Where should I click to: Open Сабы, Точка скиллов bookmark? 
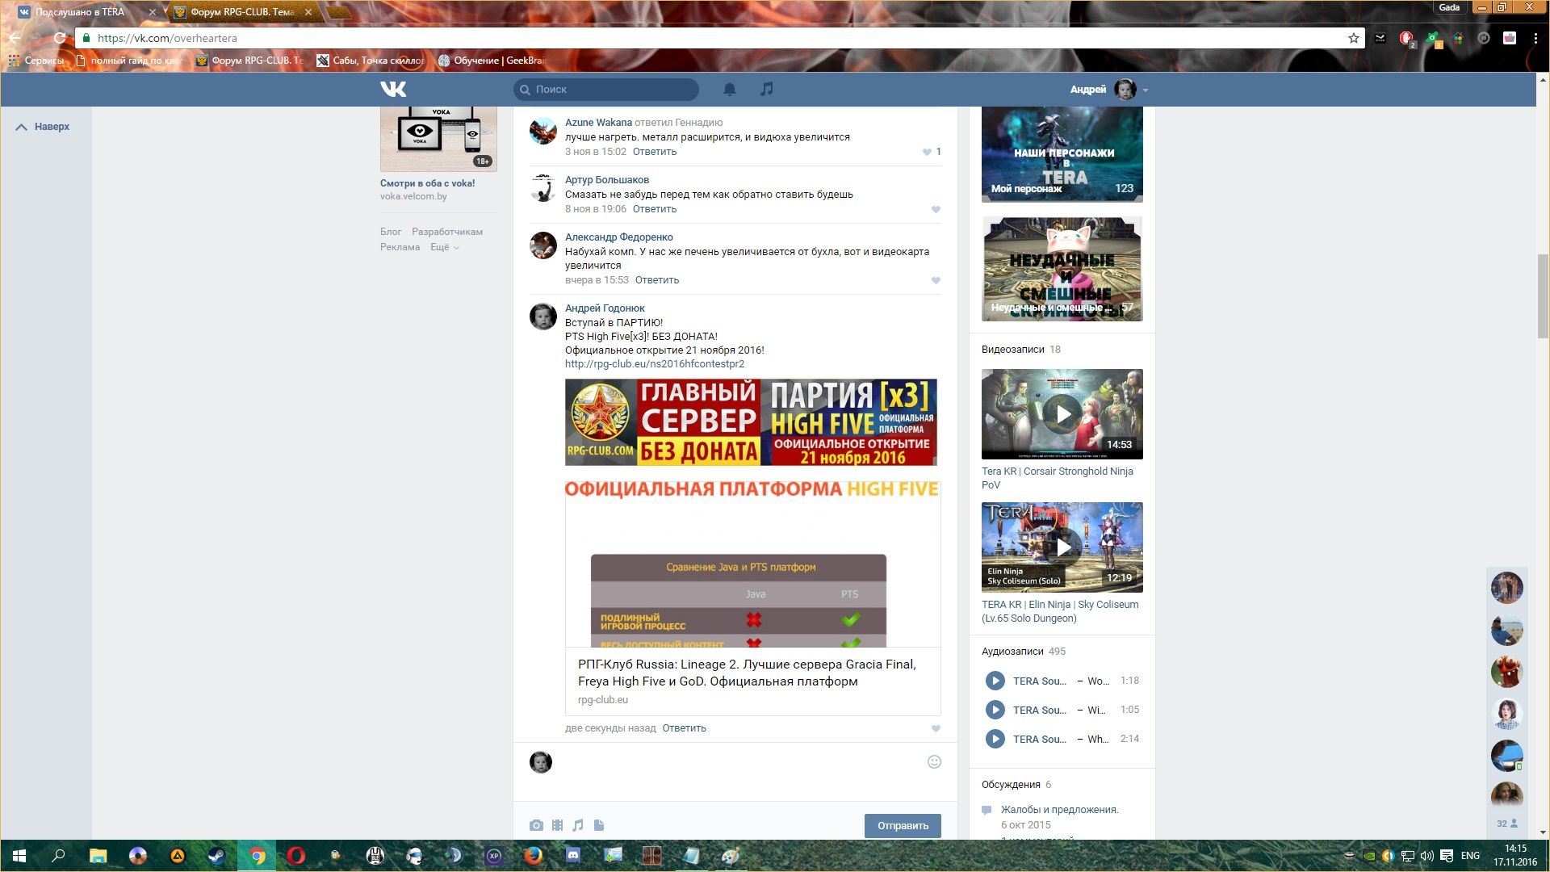click(x=371, y=61)
